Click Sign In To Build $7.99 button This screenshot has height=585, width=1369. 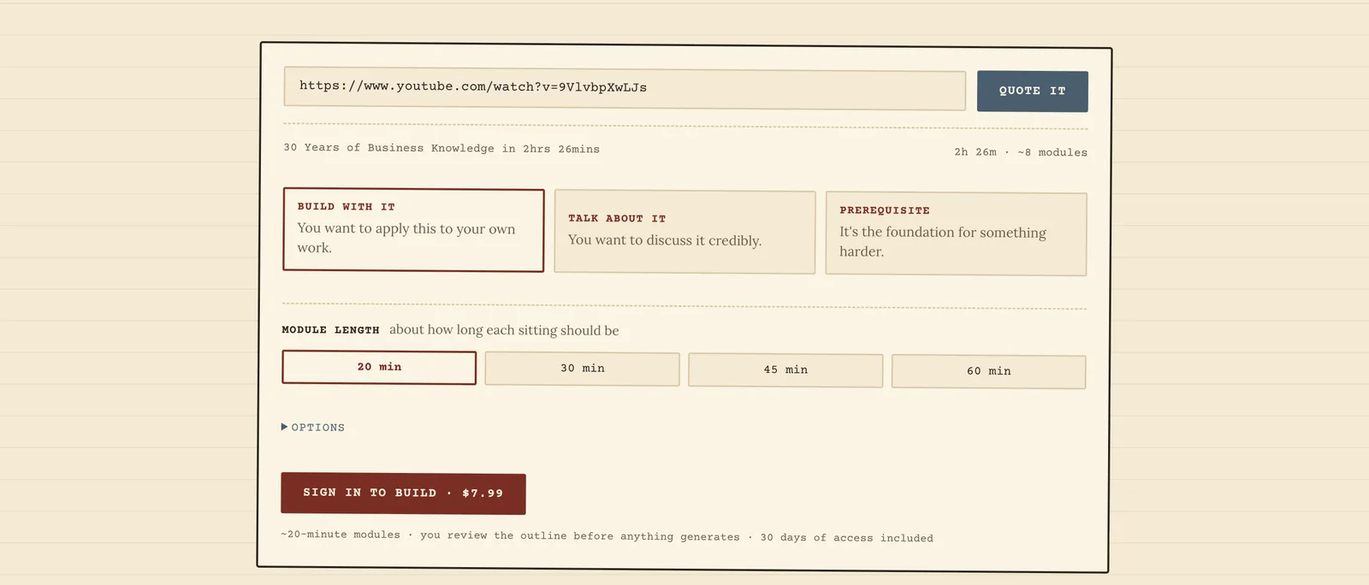403,493
